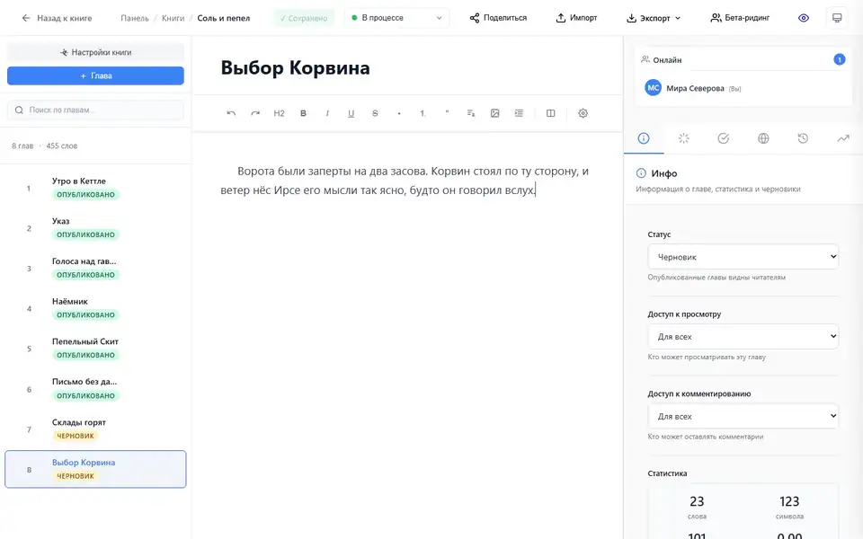
Task: Open the checkmark review tab icon
Action: [723, 138]
